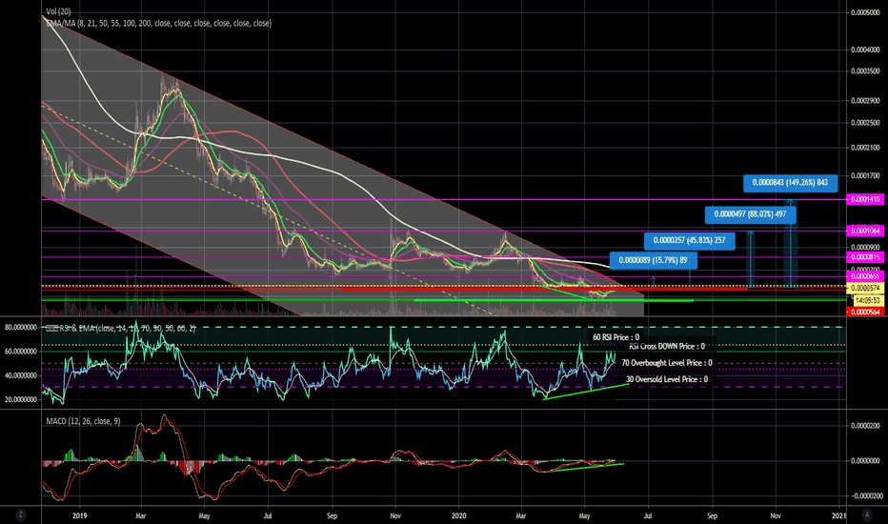Select the RSI & EMA indicator legend
The image size is (888, 524).
click(121, 328)
